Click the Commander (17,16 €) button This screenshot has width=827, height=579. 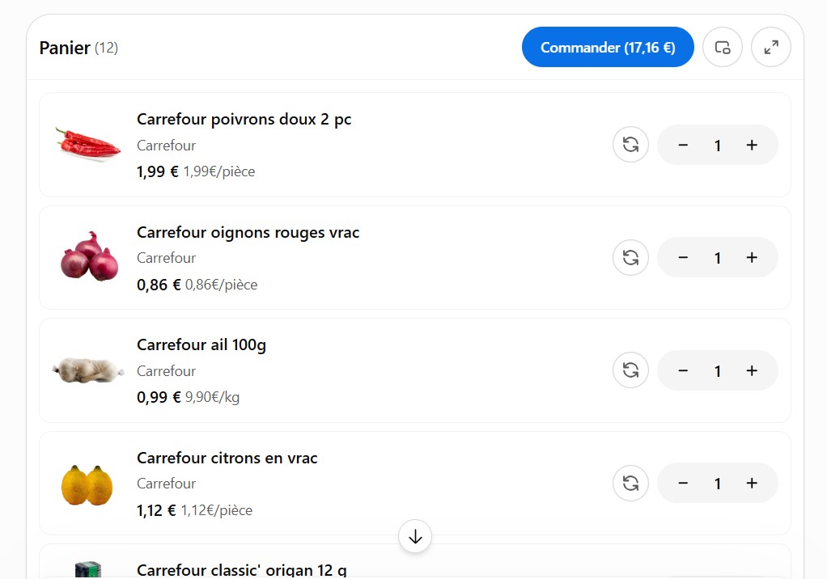point(608,48)
